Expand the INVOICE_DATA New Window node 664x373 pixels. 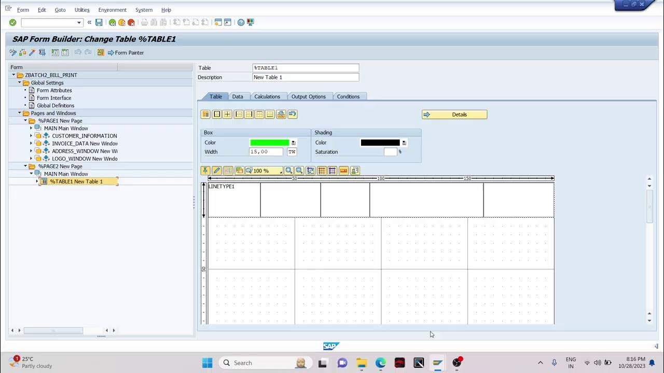[x=31, y=144]
